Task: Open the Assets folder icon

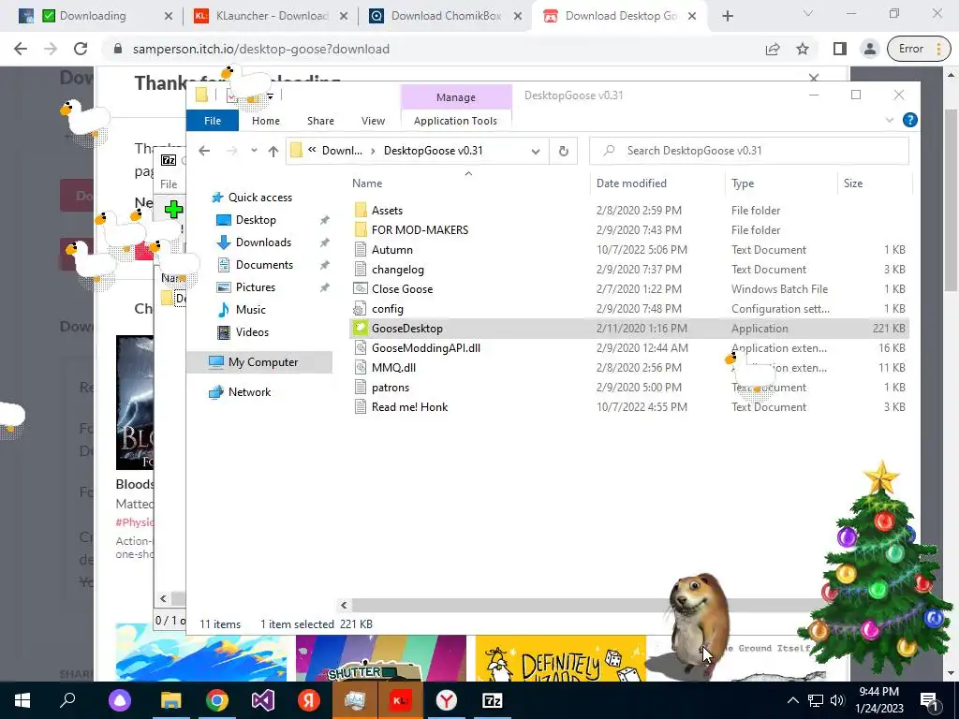Action: click(361, 211)
